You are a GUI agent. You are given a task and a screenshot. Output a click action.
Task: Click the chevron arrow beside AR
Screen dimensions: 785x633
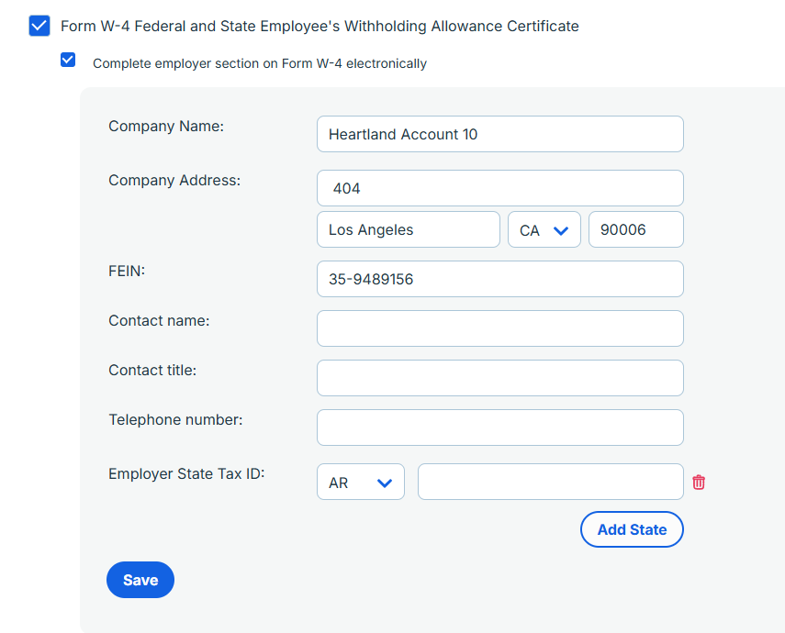tap(385, 483)
